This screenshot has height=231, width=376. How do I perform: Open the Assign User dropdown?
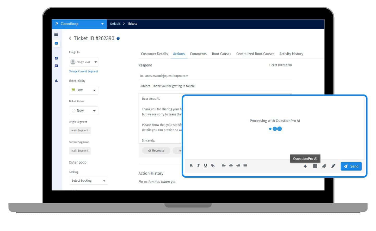(83, 62)
